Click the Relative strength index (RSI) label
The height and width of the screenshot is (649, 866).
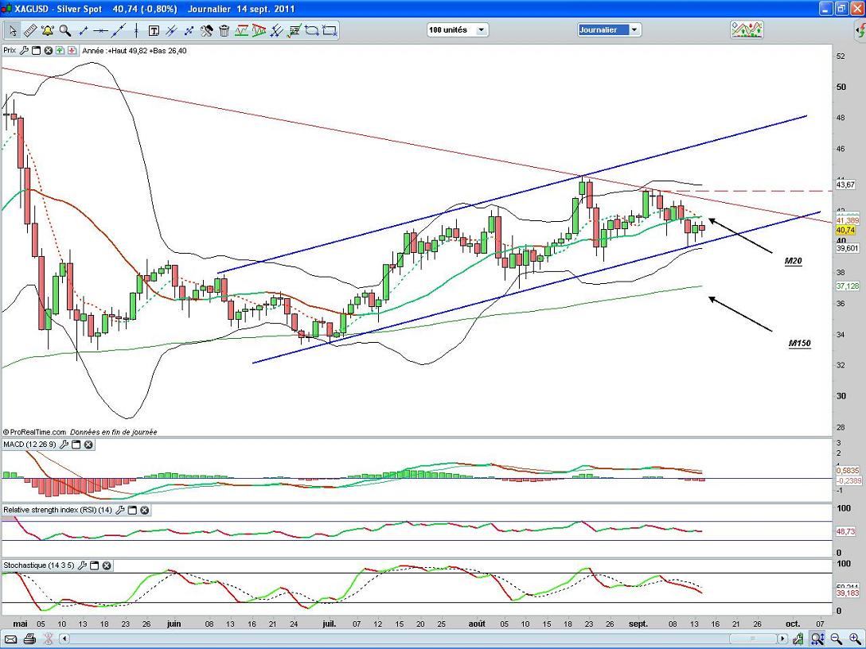58,511
